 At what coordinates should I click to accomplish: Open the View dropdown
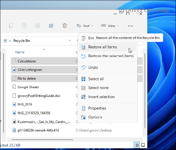point(110,26)
